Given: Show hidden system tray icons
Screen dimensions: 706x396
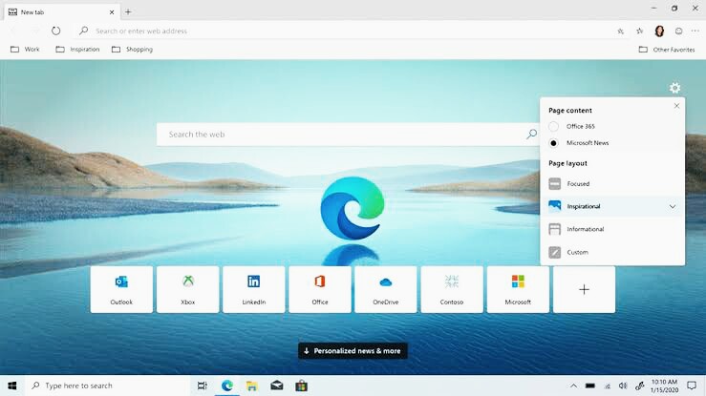Looking at the screenshot, I should 573,386.
